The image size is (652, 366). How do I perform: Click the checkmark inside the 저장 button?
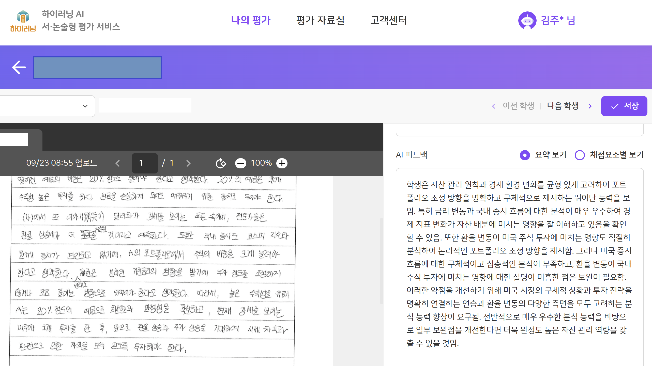click(x=615, y=106)
